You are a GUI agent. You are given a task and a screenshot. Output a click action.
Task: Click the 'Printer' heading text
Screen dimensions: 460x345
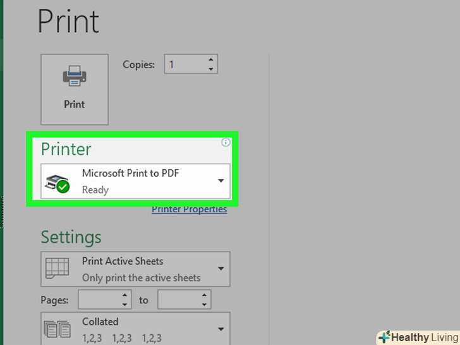(66, 149)
